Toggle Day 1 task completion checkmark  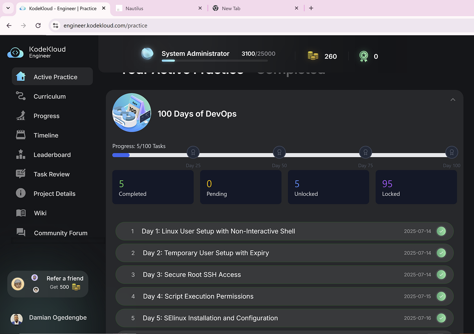(441, 231)
